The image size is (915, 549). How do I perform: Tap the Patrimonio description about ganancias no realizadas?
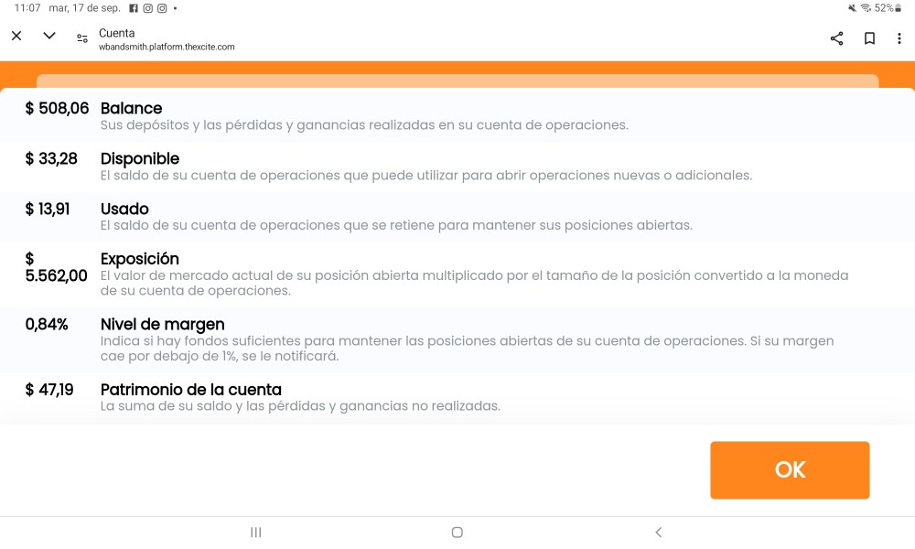(300, 406)
